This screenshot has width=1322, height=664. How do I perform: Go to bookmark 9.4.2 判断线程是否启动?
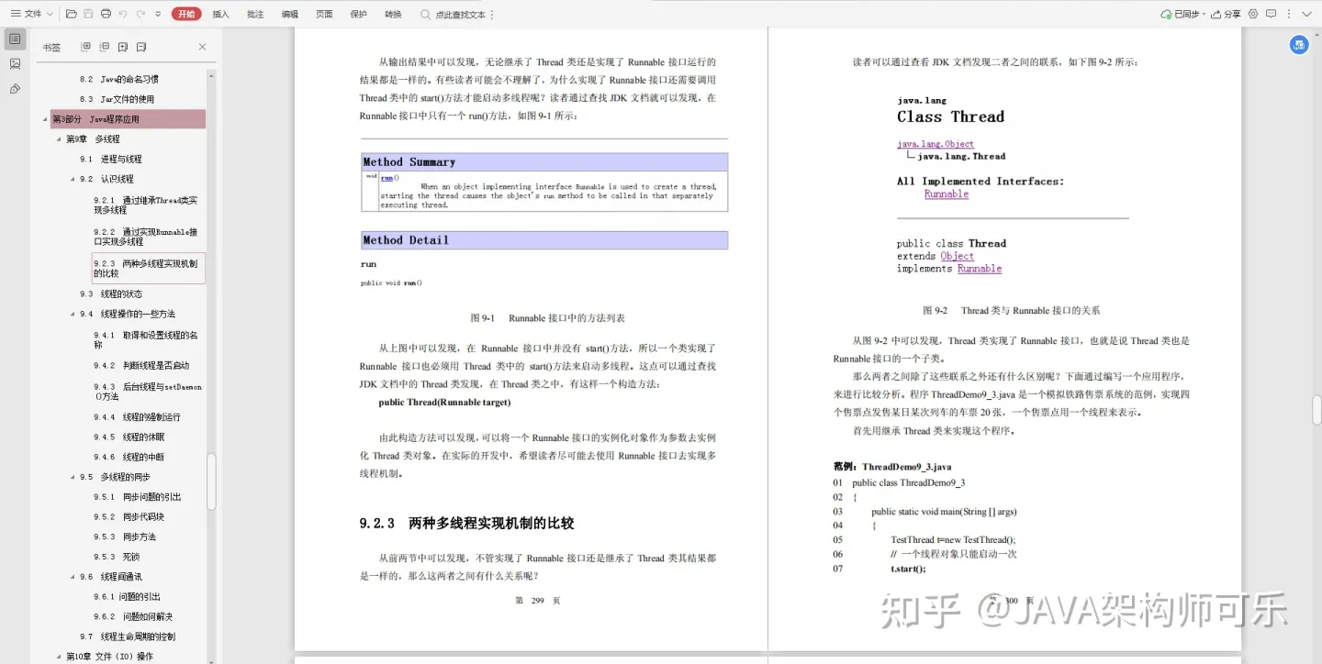(141, 365)
